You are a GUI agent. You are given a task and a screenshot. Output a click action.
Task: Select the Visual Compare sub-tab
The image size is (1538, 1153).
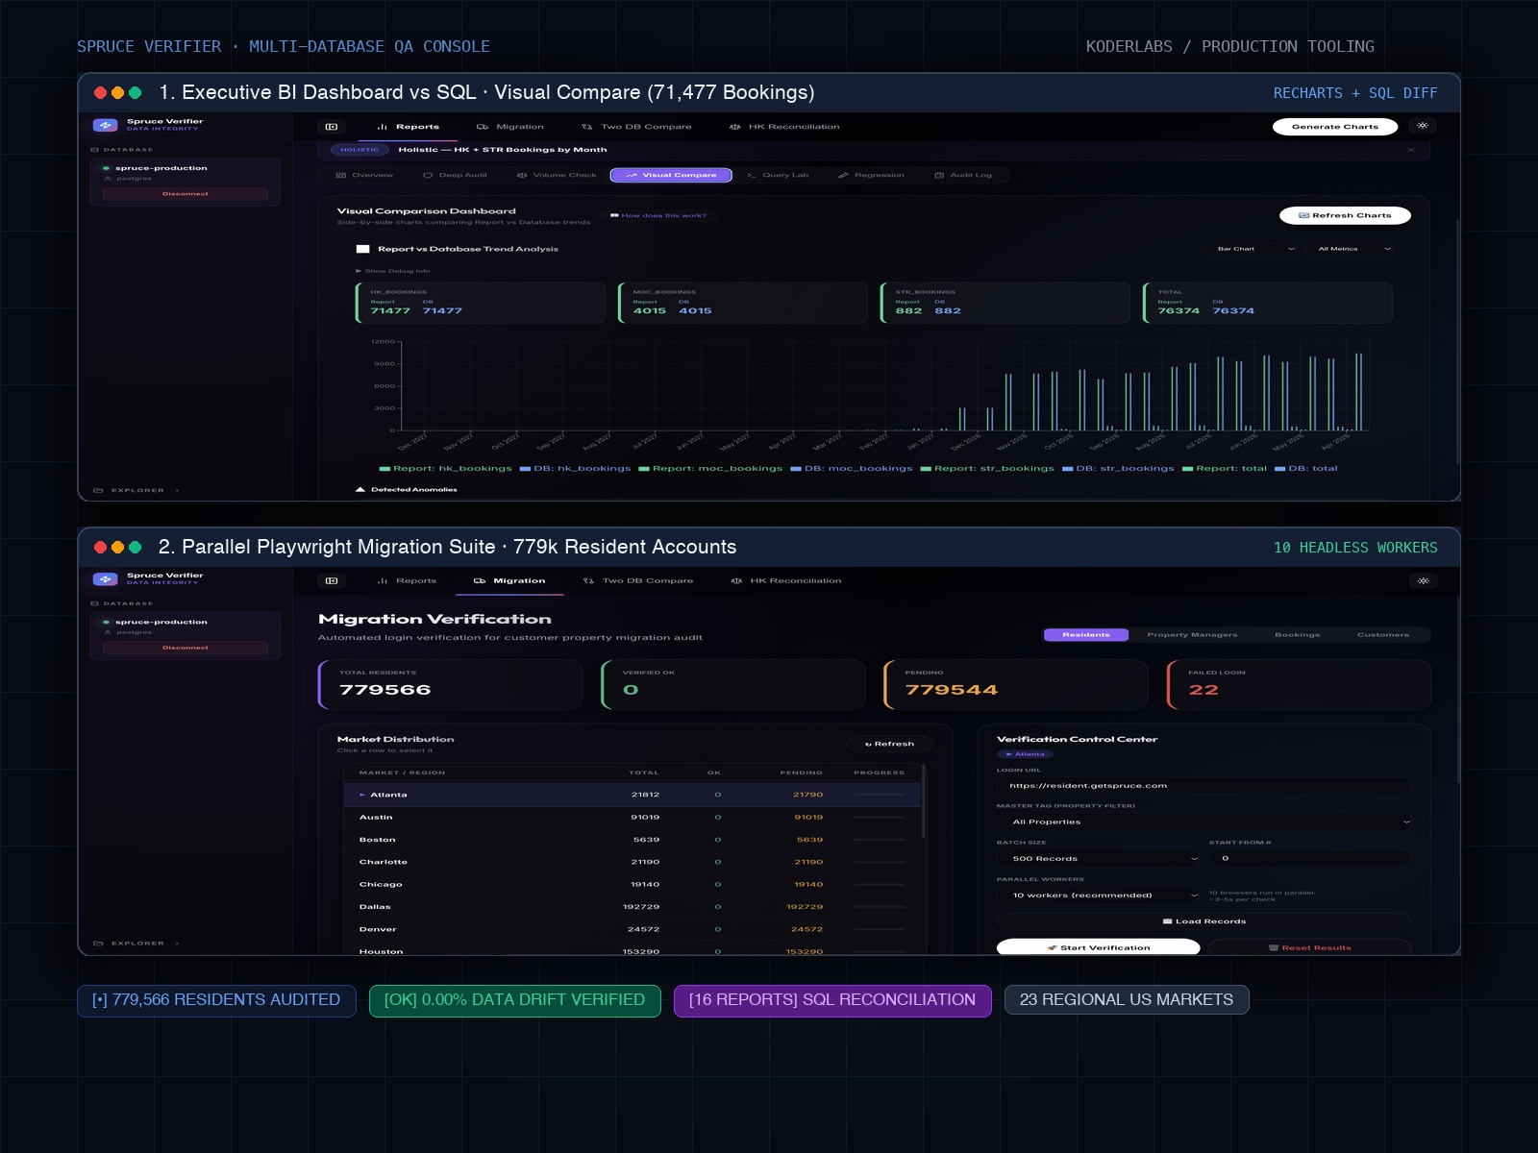coord(671,176)
